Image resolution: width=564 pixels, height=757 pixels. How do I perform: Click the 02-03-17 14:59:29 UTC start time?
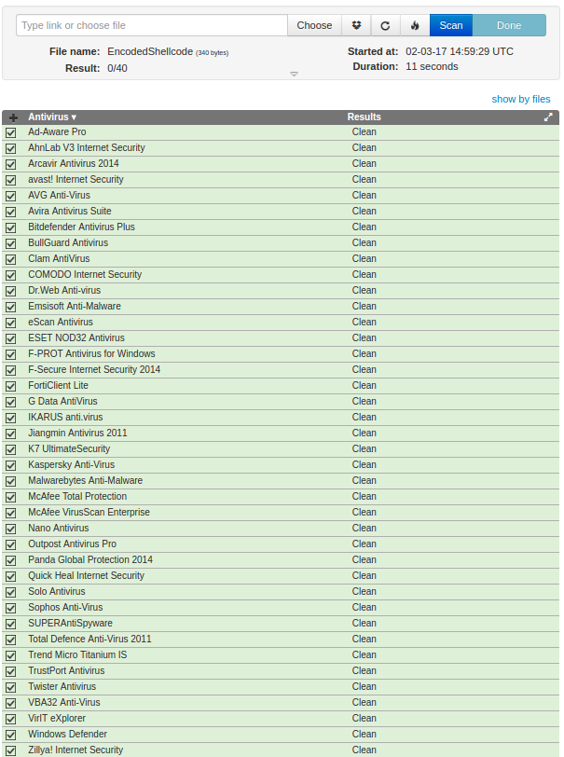[x=460, y=51]
